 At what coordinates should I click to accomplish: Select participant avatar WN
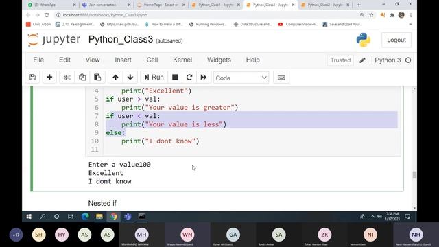pyautogui.click(x=187, y=235)
